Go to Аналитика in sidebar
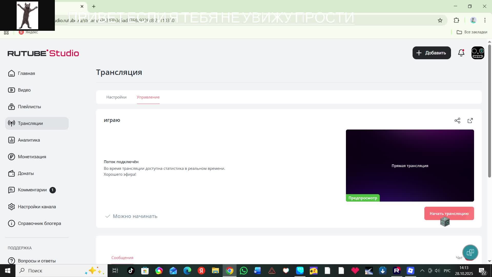The height and width of the screenshot is (277, 492). click(x=29, y=140)
